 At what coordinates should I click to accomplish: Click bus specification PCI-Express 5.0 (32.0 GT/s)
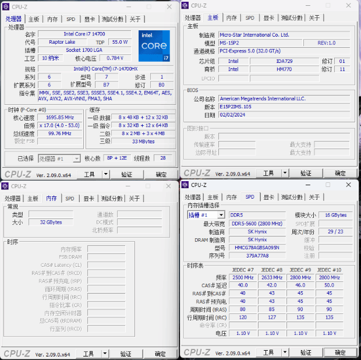tap(284, 51)
